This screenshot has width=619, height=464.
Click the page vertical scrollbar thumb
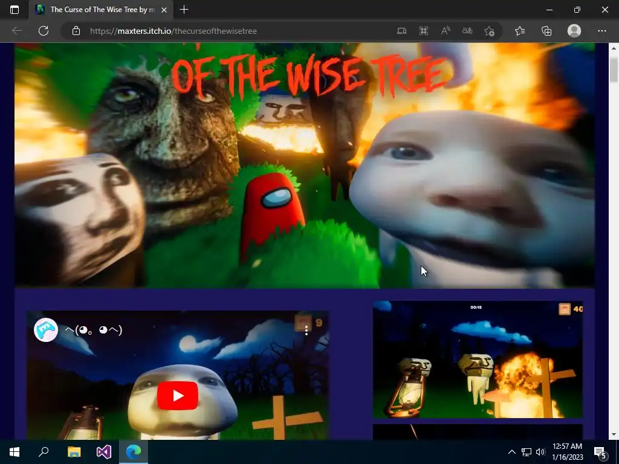[614, 70]
